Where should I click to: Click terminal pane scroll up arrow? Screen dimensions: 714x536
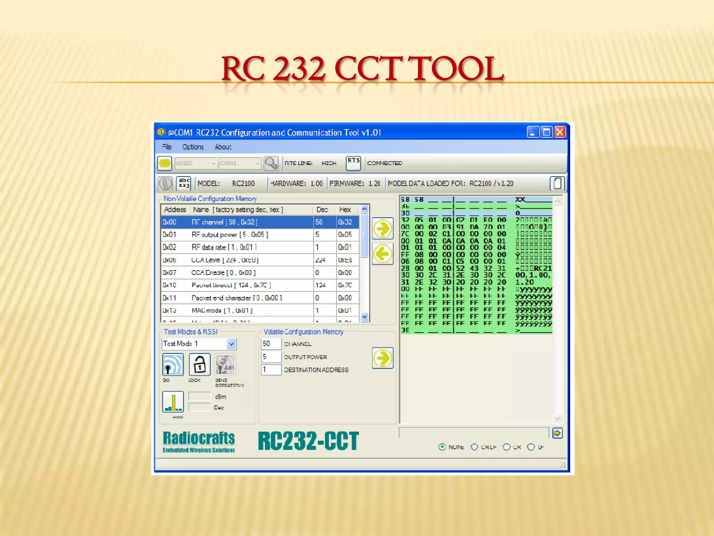click(x=558, y=201)
